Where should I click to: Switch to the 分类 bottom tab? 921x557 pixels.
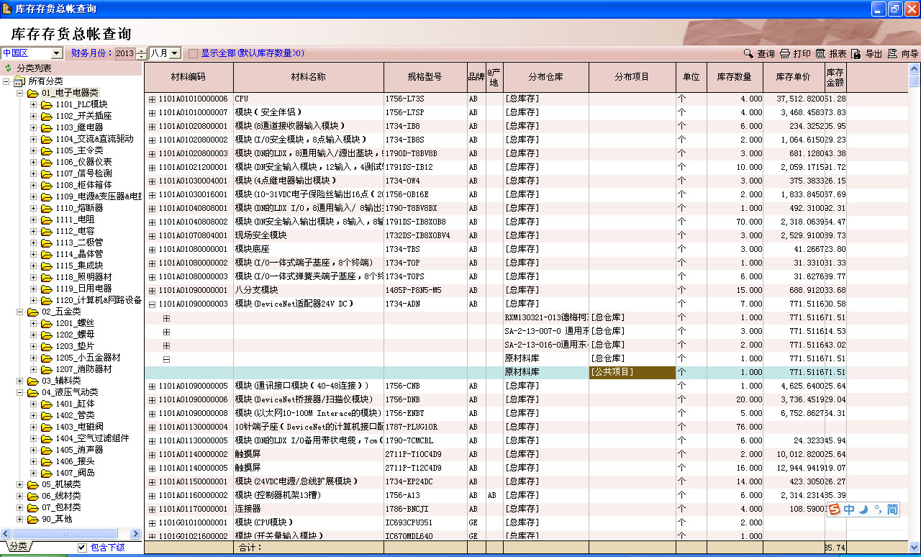[x=18, y=547]
